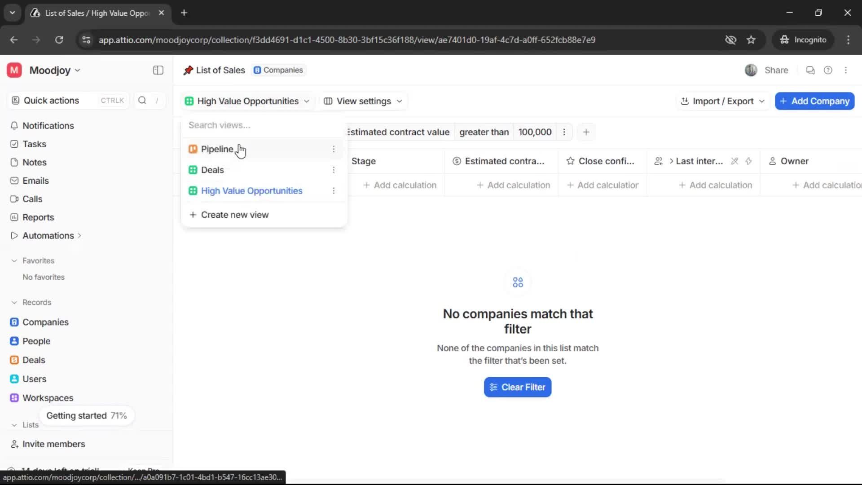Switch to the Companies tab in header

[x=278, y=70]
